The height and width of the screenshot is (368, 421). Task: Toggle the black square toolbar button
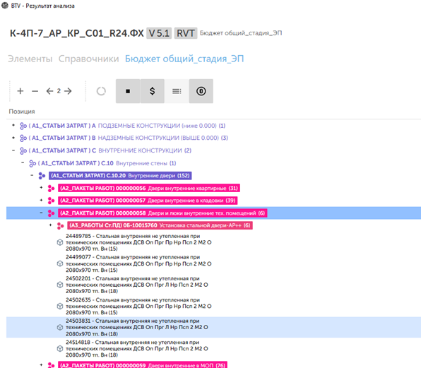(x=128, y=91)
